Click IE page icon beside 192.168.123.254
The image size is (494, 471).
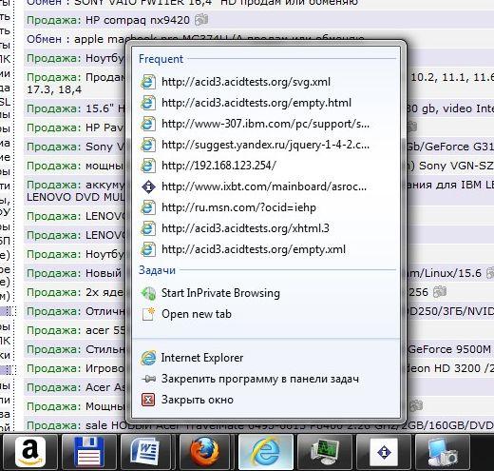click(x=148, y=166)
